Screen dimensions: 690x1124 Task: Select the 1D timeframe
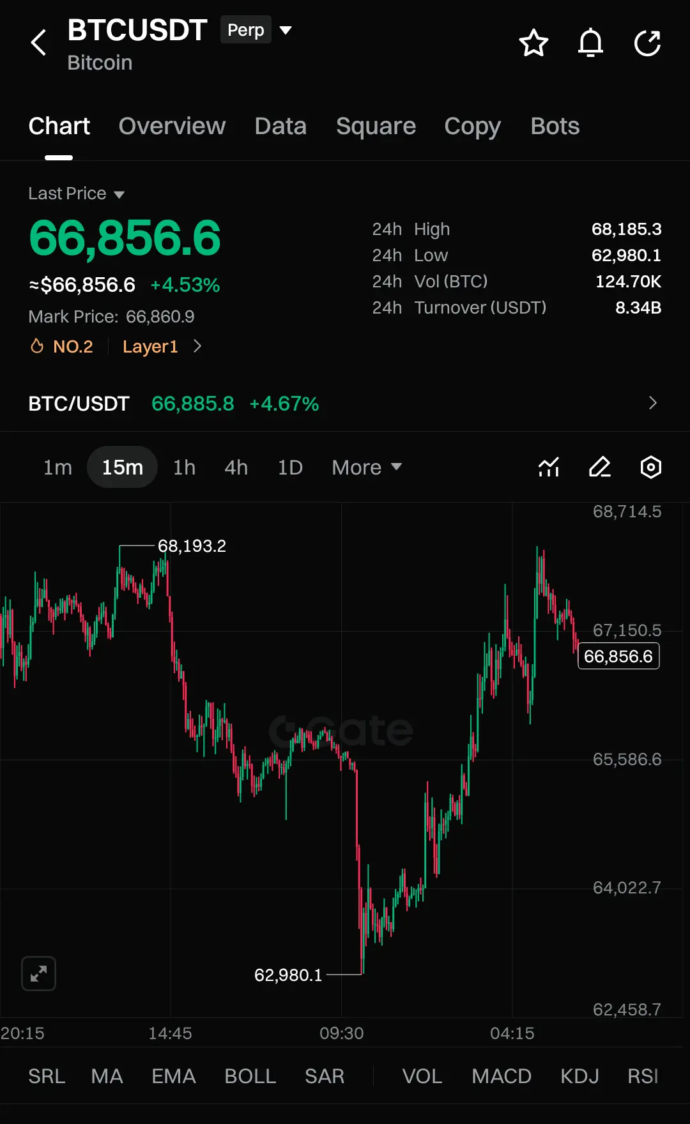[290, 467]
